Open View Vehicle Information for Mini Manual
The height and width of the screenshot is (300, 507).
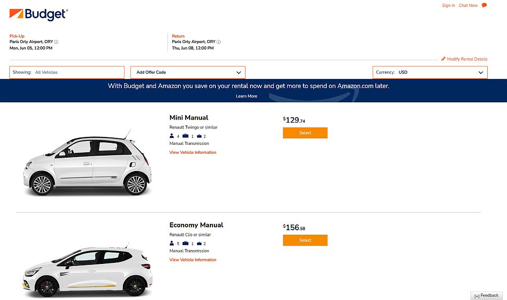click(193, 152)
